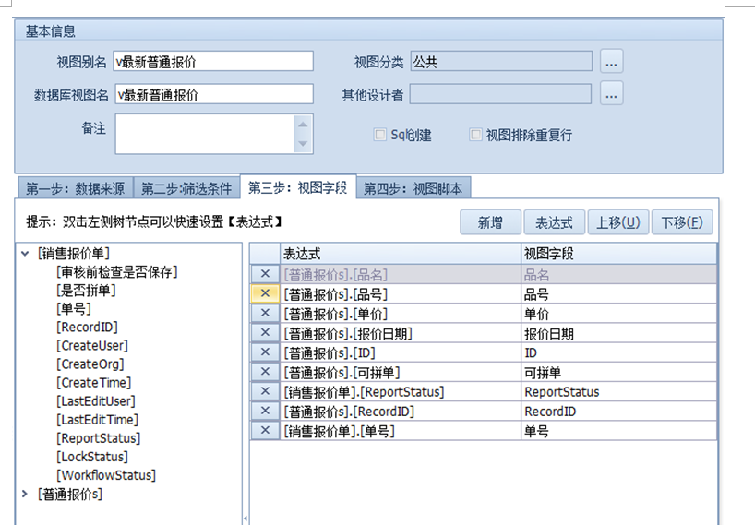
Task: Collapse the 销售报价单 tree node
Action: pyautogui.click(x=25, y=253)
